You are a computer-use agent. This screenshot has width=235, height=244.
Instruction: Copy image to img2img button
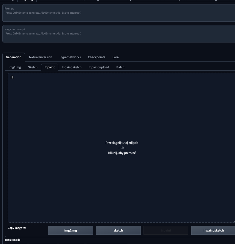70,230
